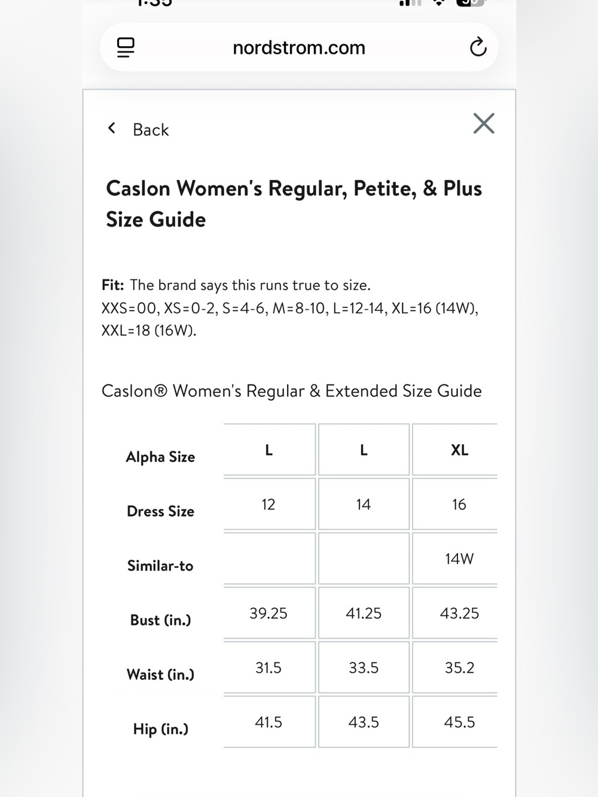Viewport: 598px width, 797px height.
Task: Click hip measurement 41.5
Action: [x=269, y=722]
